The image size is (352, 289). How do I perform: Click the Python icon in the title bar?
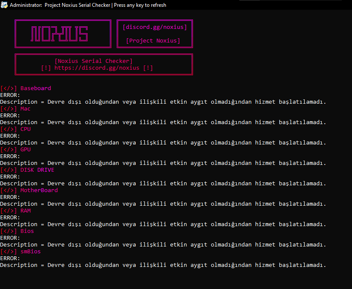click(4, 5)
